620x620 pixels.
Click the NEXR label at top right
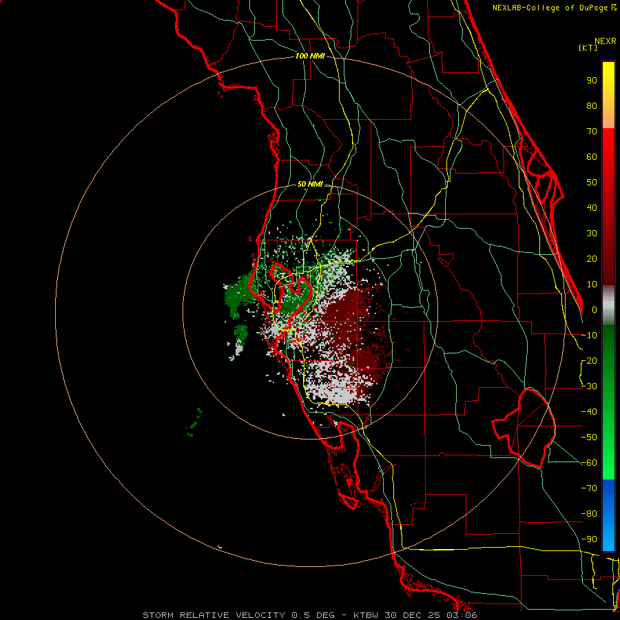(606, 41)
